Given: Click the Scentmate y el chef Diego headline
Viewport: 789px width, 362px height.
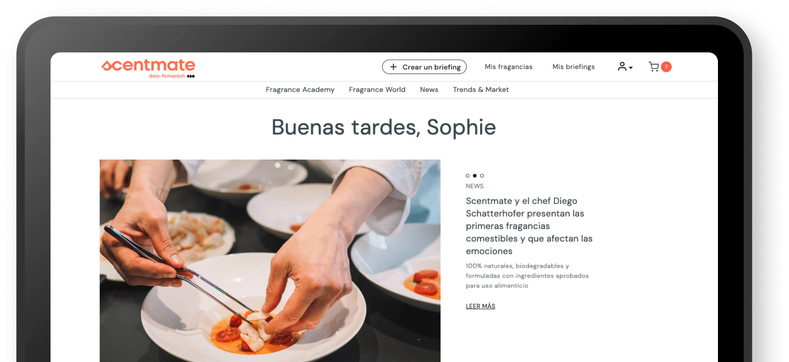Looking at the screenshot, I should pos(529,226).
